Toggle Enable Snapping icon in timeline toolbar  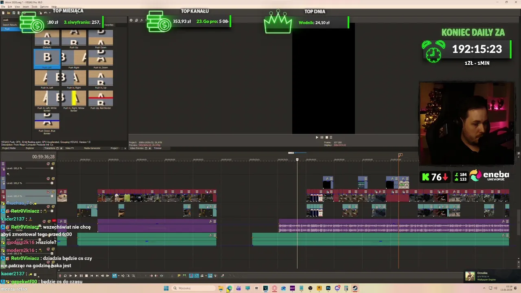[x=191, y=276]
